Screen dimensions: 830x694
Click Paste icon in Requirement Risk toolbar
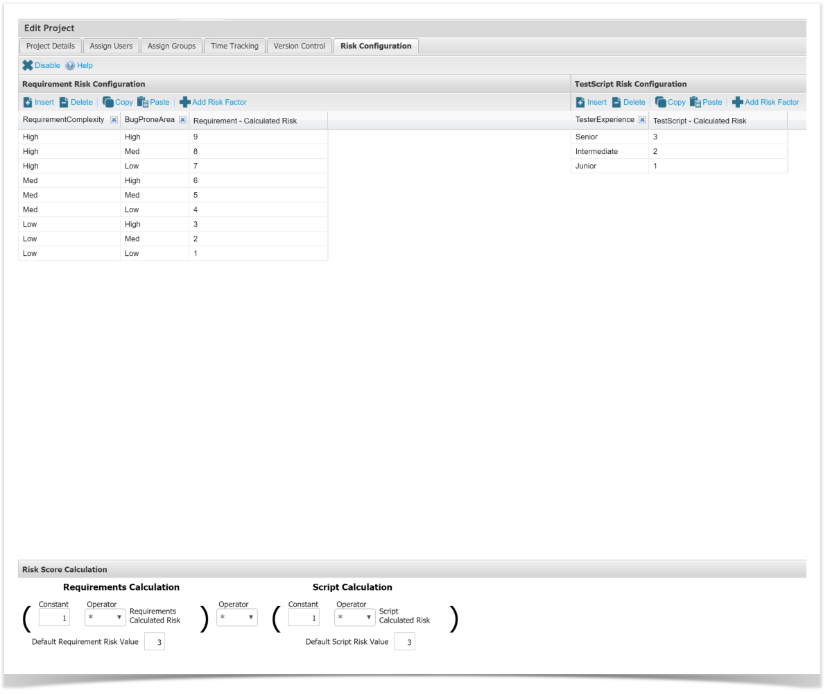[143, 102]
